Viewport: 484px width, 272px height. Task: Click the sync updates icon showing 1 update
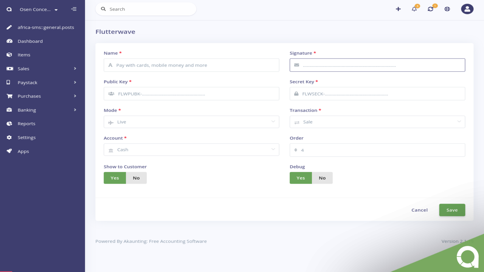click(x=431, y=9)
